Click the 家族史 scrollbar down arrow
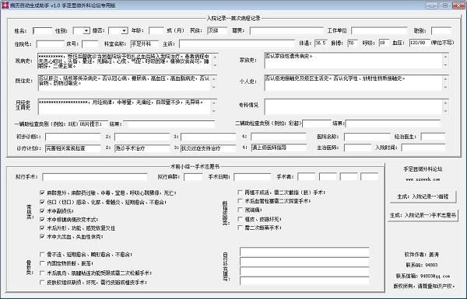The image size is (467, 299). click(x=445, y=65)
